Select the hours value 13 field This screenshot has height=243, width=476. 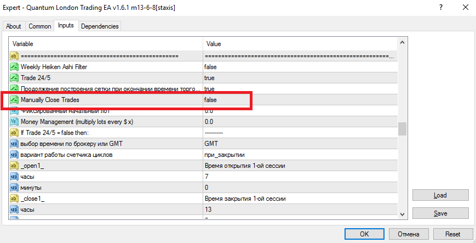(300, 210)
